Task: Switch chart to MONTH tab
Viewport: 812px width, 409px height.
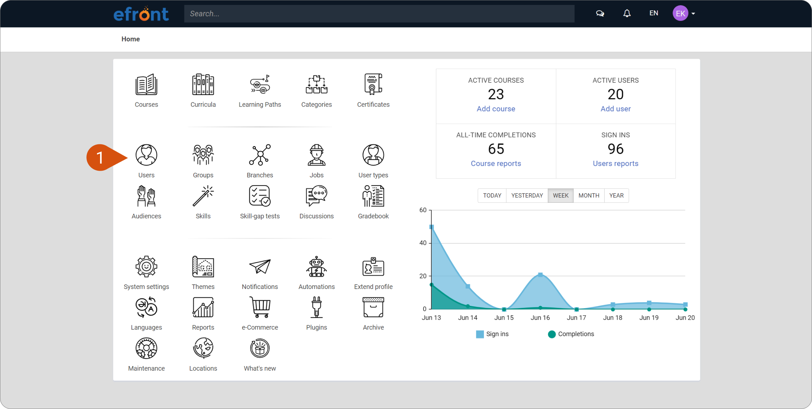Action: pyautogui.click(x=589, y=195)
